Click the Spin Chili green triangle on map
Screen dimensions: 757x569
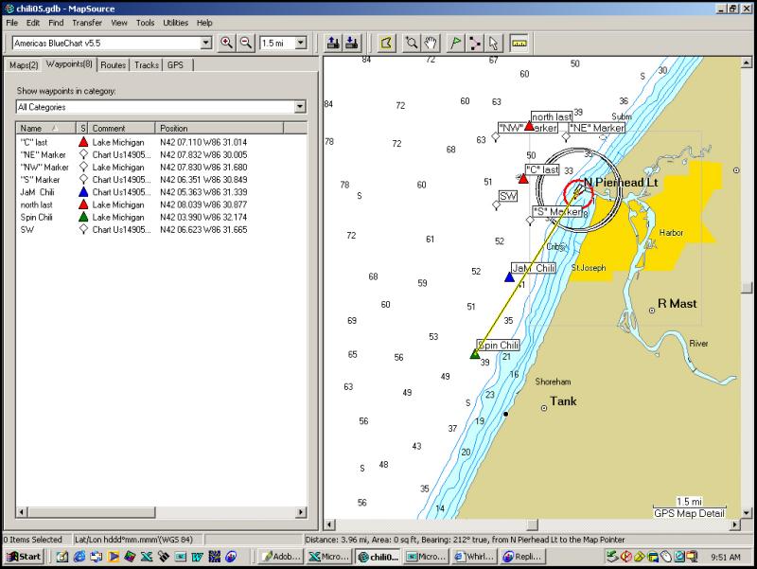point(475,354)
